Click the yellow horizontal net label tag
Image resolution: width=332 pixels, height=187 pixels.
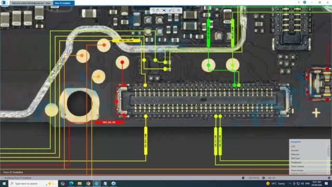click(x=126, y=41)
